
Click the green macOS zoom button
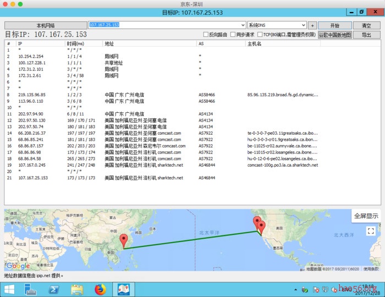point(20,4)
